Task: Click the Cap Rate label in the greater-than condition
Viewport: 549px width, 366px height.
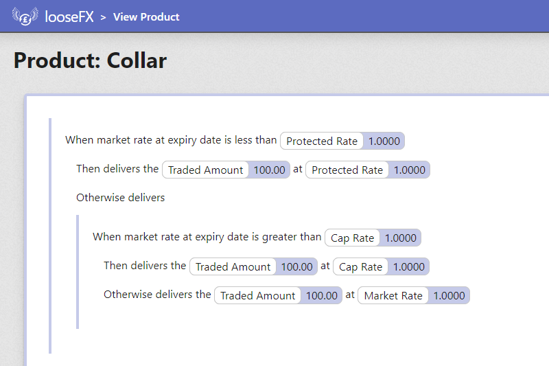Action: coord(352,238)
